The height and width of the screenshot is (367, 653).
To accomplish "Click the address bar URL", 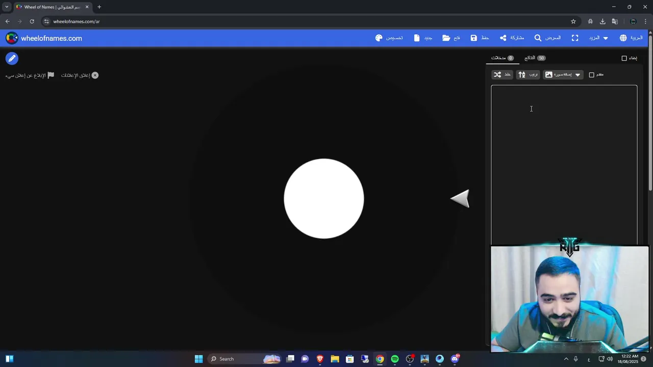I will pyautogui.click(x=77, y=21).
